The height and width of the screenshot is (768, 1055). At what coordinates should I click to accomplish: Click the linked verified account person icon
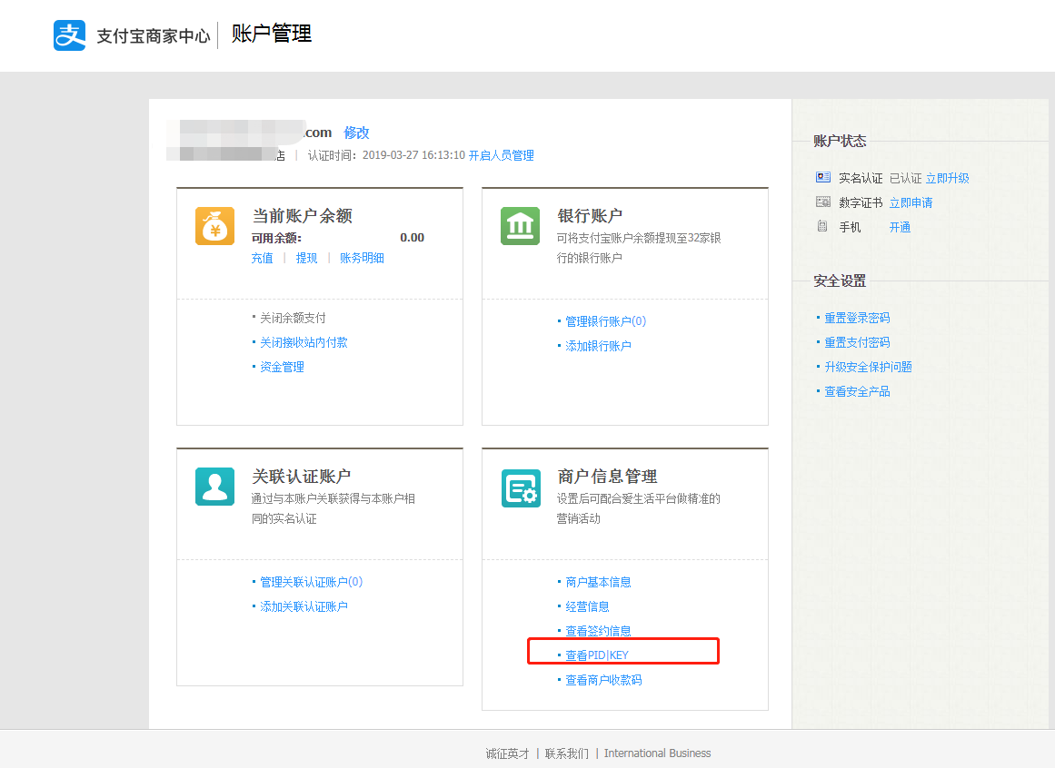point(214,487)
